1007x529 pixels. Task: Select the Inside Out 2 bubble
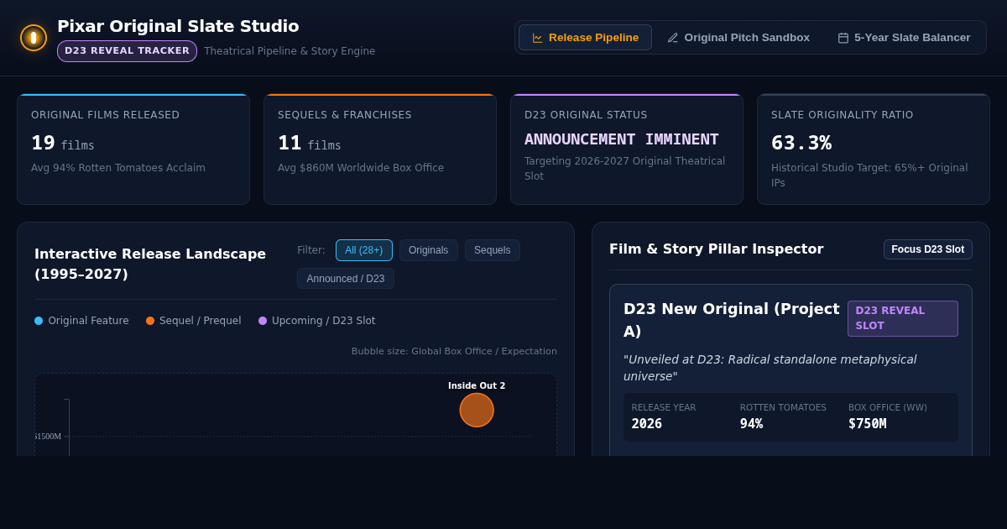click(477, 410)
